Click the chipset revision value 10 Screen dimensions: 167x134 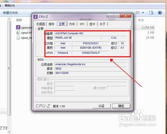(x=122, y=43)
